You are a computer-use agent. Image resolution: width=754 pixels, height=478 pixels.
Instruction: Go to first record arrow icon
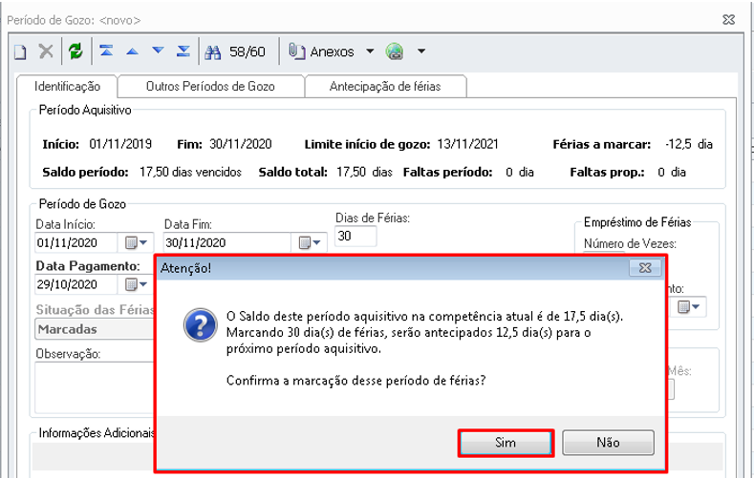106,51
